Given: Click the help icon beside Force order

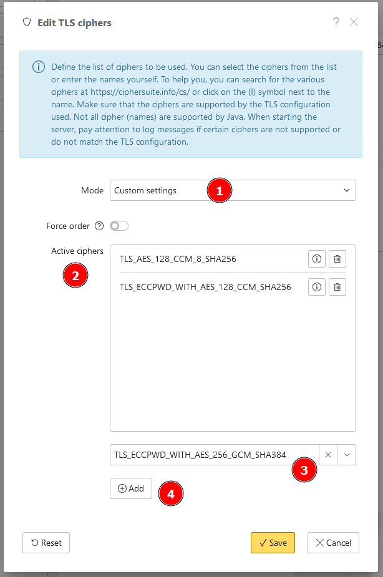Looking at the screenshot, I should pyautogui.click(x=99, y=226).
